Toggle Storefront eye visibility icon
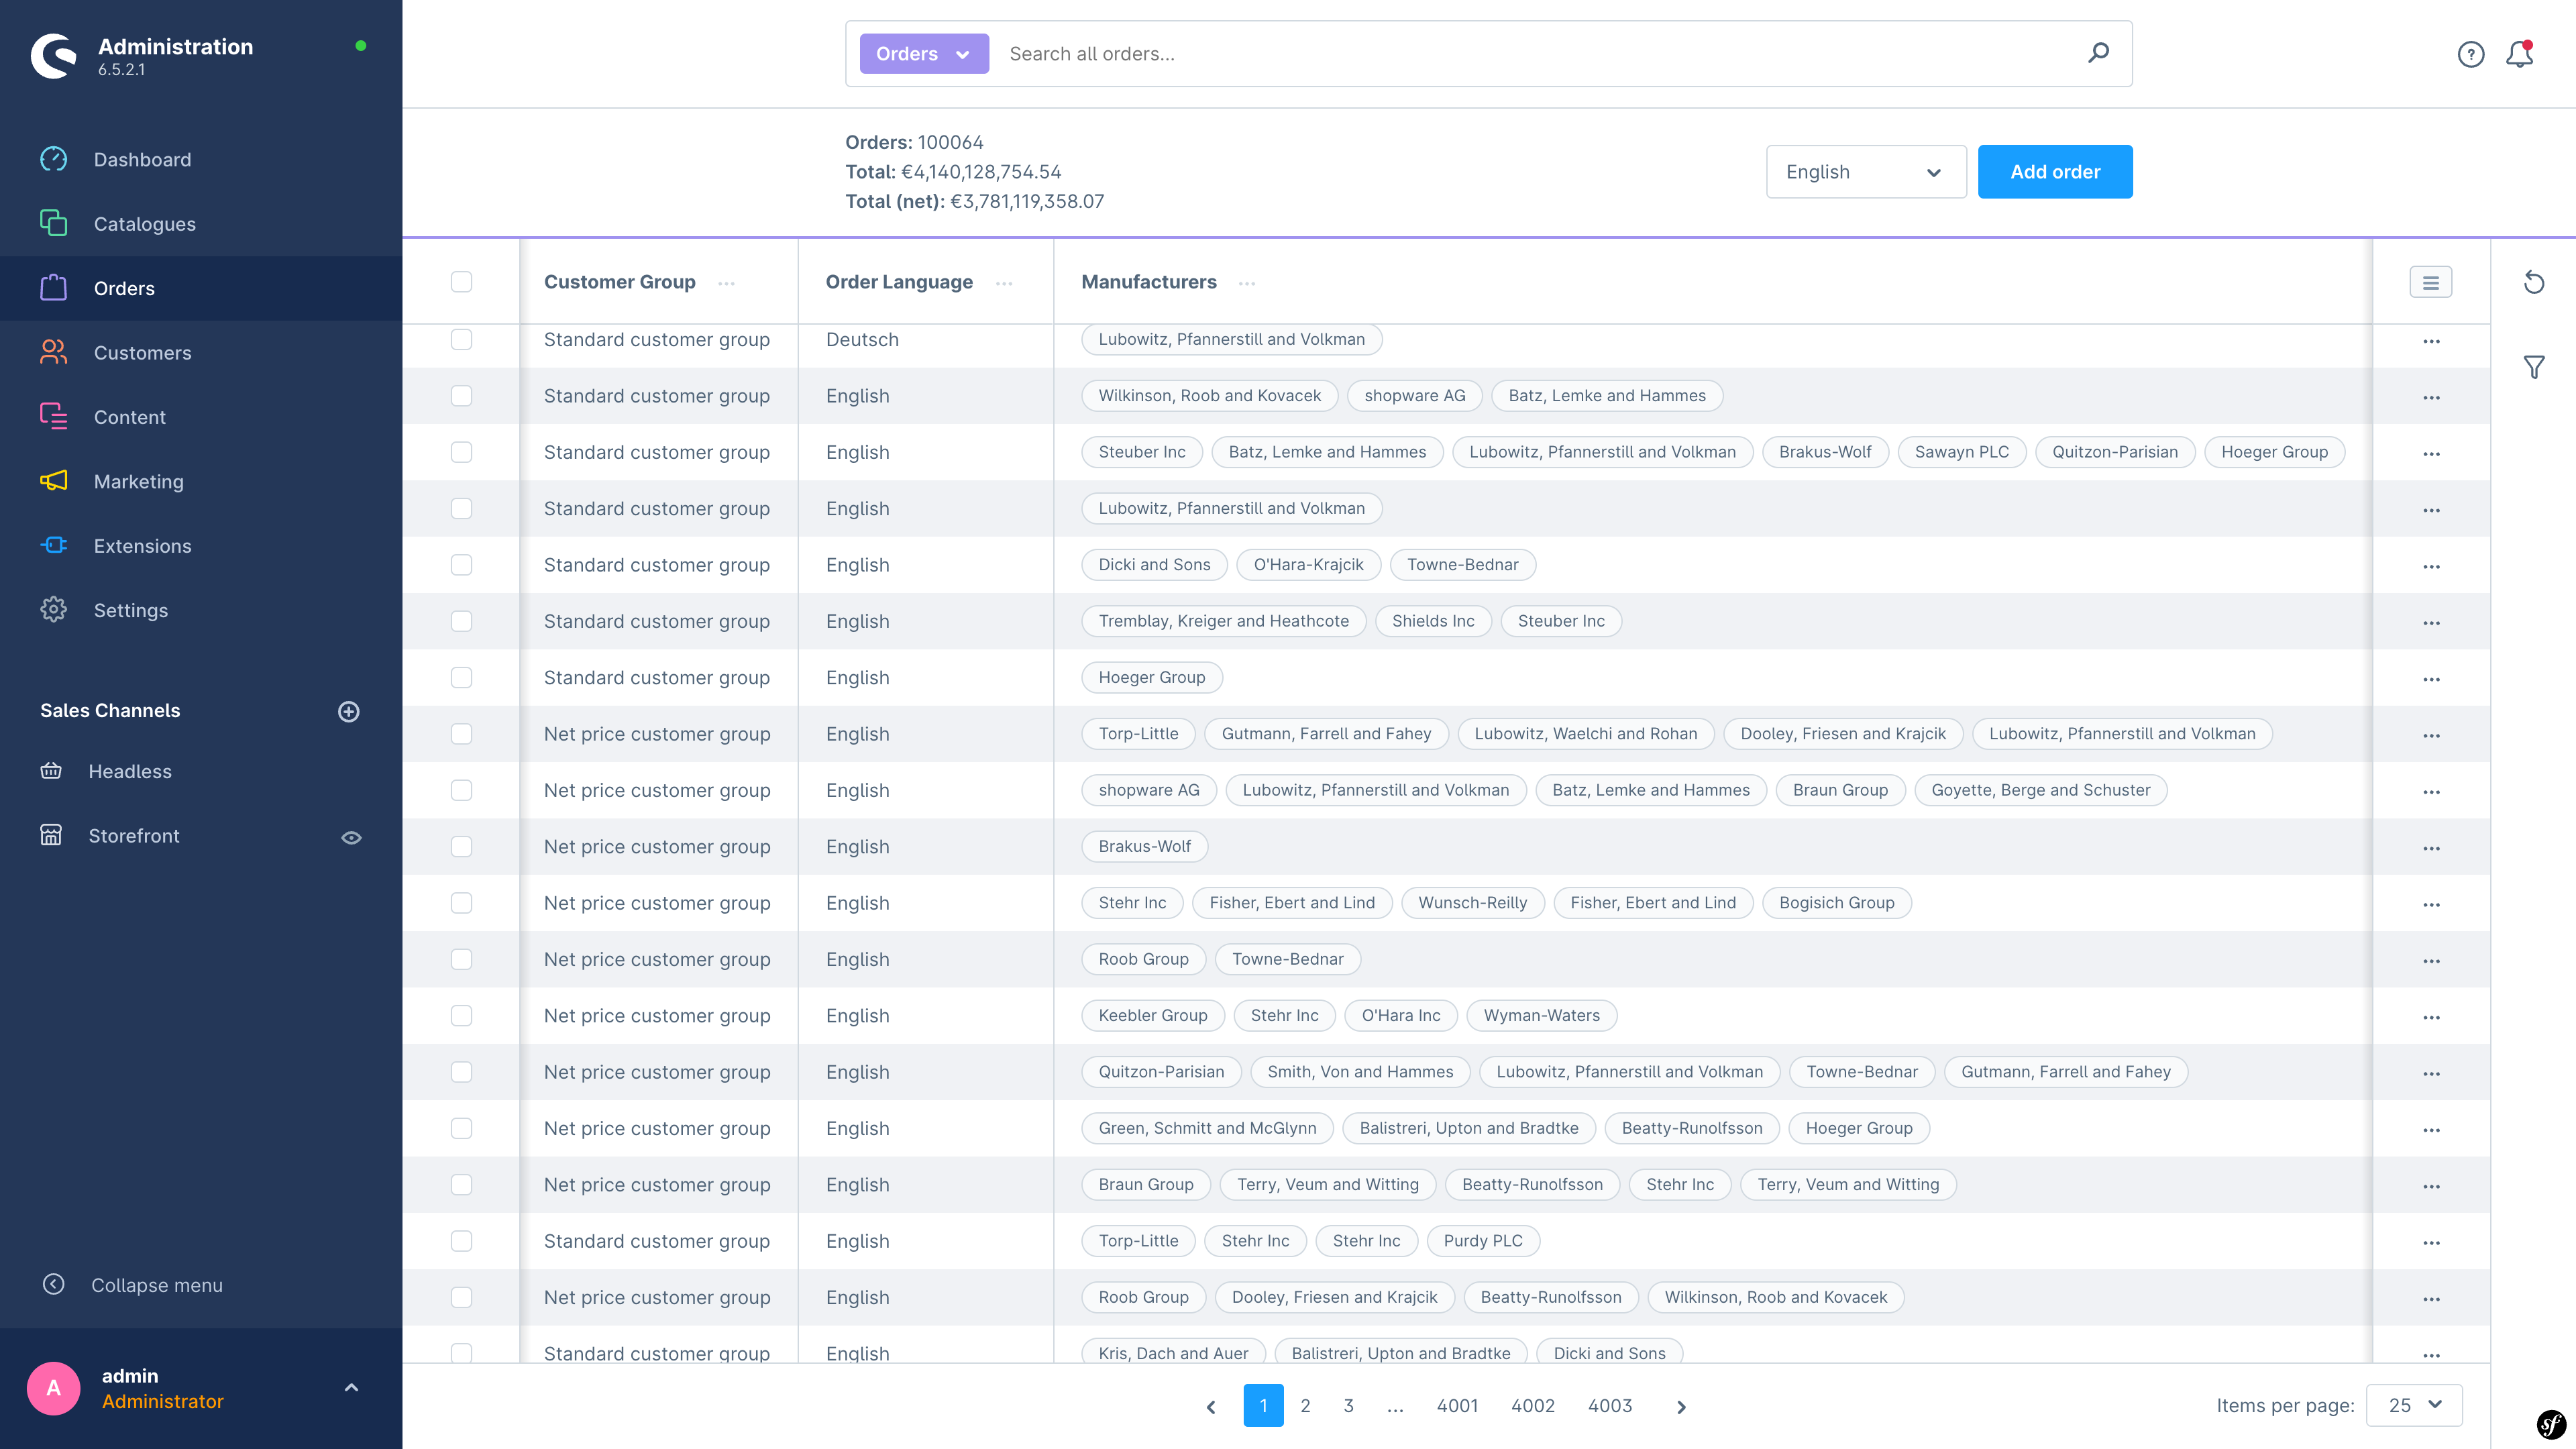This screenshot has height=1449, width=2576. pos(351,837)
